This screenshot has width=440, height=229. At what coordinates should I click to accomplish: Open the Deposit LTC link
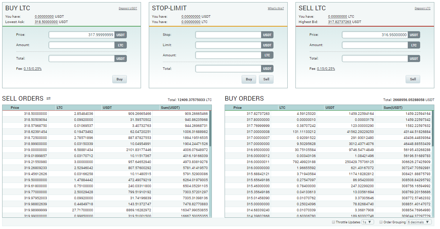[x=422, y=8]
